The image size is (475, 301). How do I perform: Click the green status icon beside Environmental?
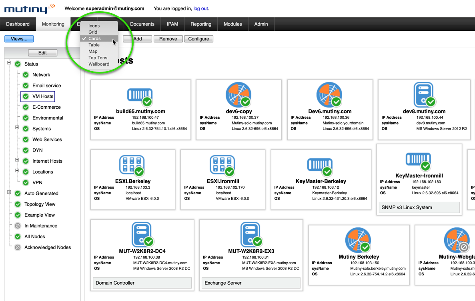26,118
